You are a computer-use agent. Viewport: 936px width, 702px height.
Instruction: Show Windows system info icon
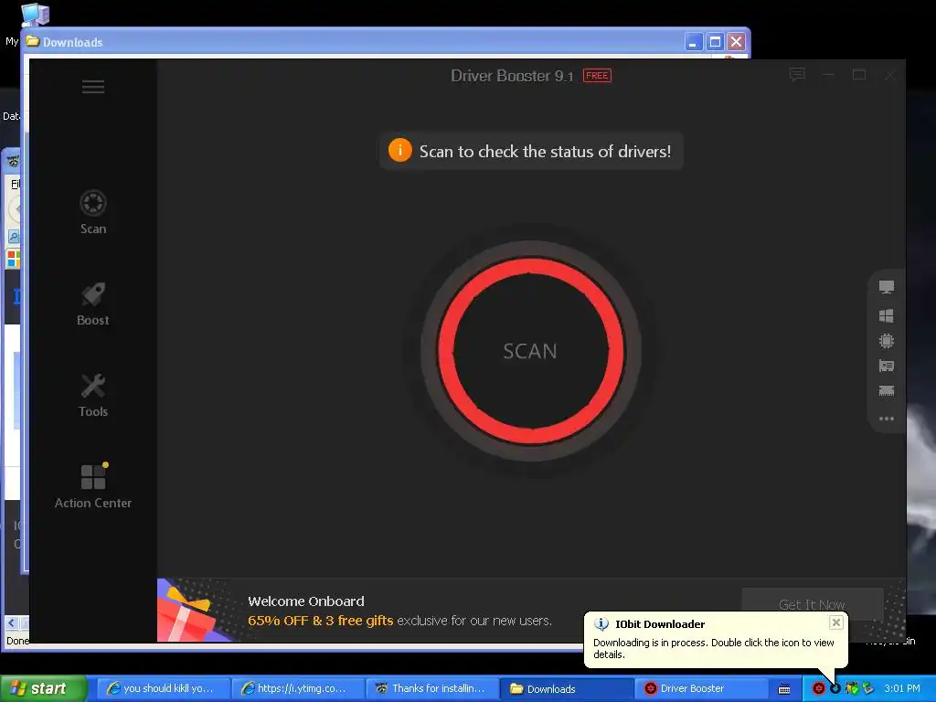click(x=887, y=315)
